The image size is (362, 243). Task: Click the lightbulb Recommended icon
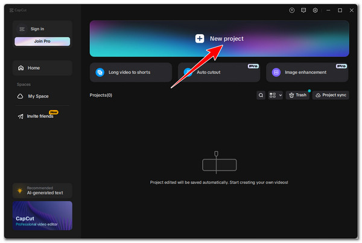20,191
